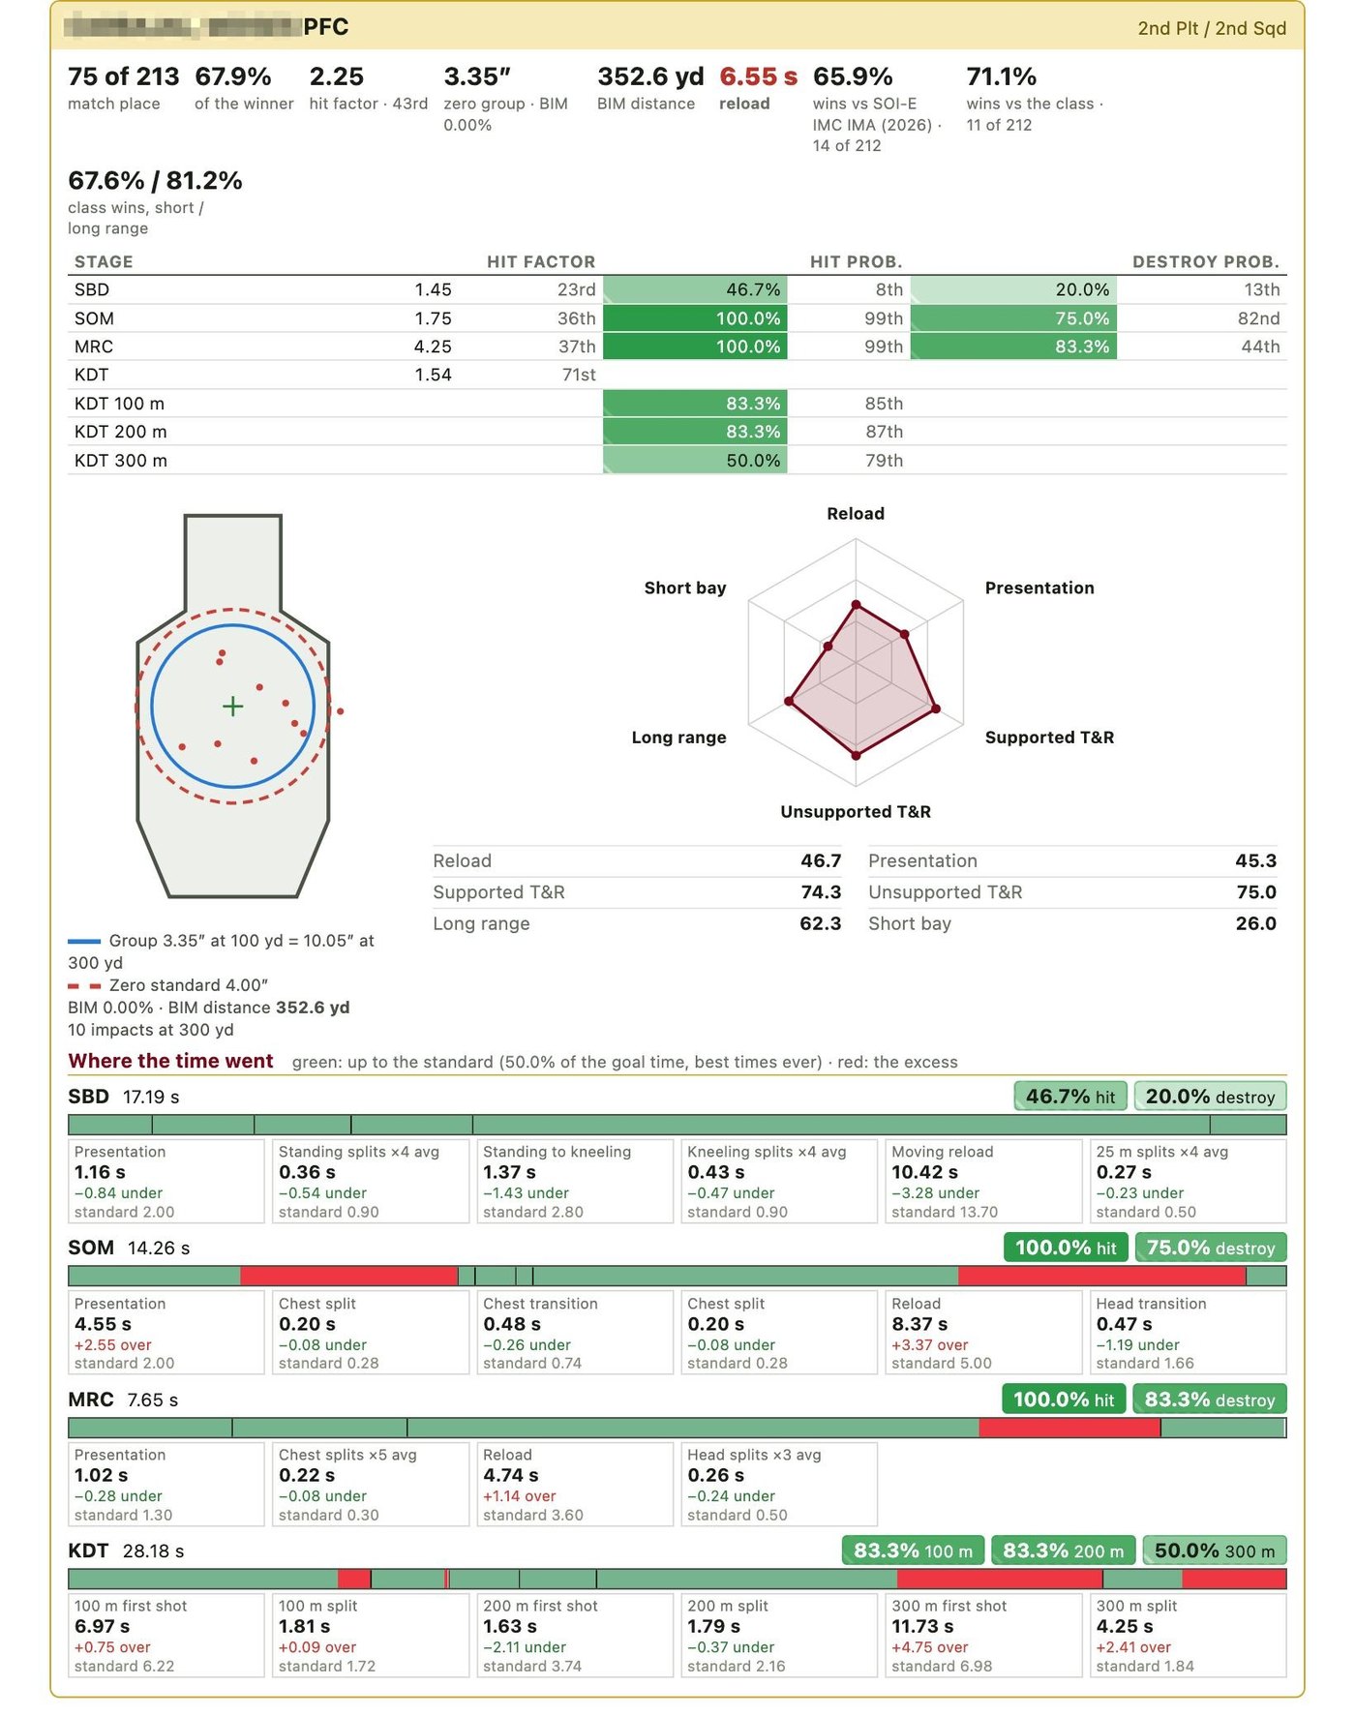Click the SOM Head transition 0.47 s card
This screenshot has height=1716, width=1355.
(1189, 1333)
